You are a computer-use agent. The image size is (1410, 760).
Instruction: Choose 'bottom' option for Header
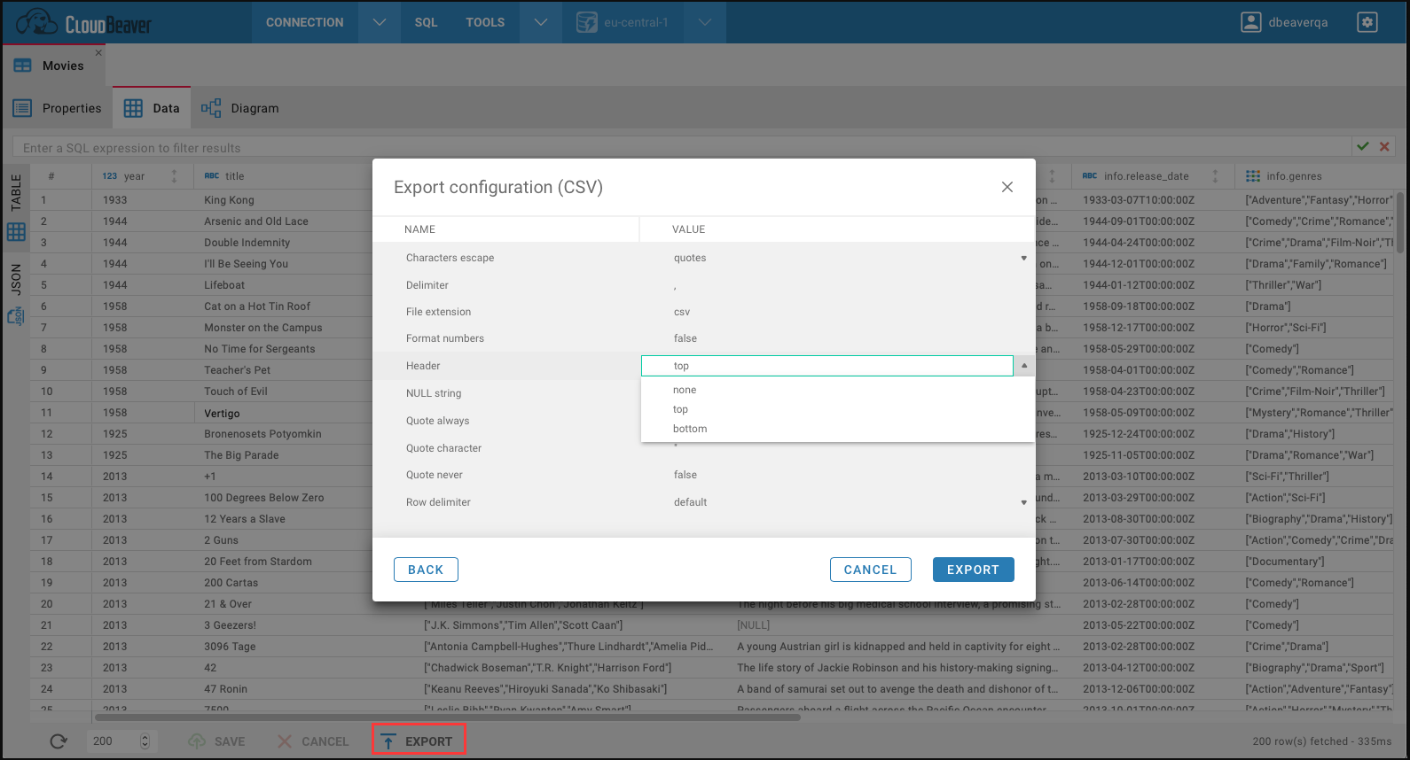[690, 429]
